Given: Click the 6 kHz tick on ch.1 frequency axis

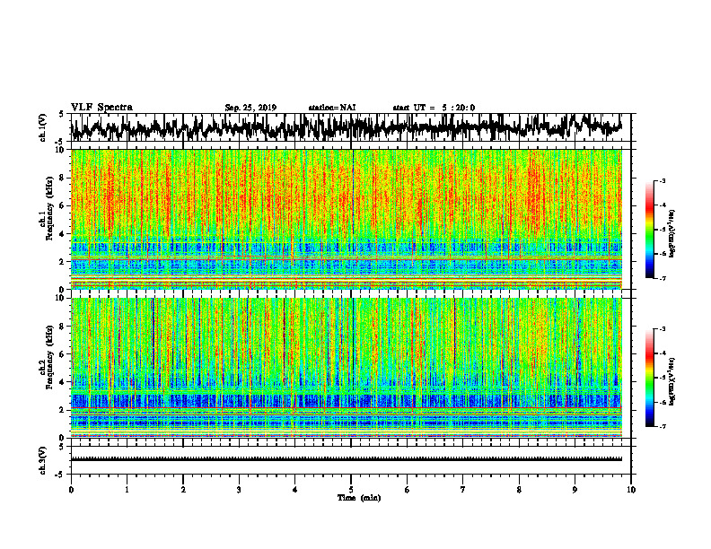Looking at the screenshot, I should click(x=62, y=205).
